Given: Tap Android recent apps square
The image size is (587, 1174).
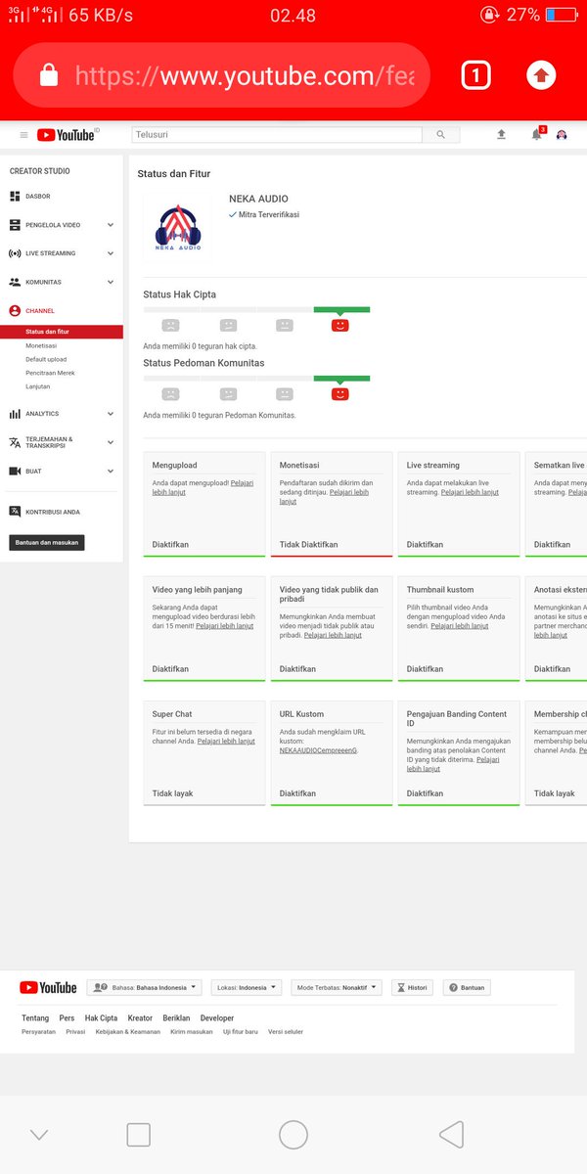Looking at the screenshot, I should [139, 1135].
